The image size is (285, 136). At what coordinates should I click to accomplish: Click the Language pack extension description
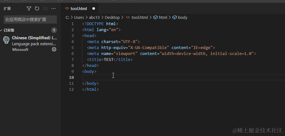(x=34, y=44)
